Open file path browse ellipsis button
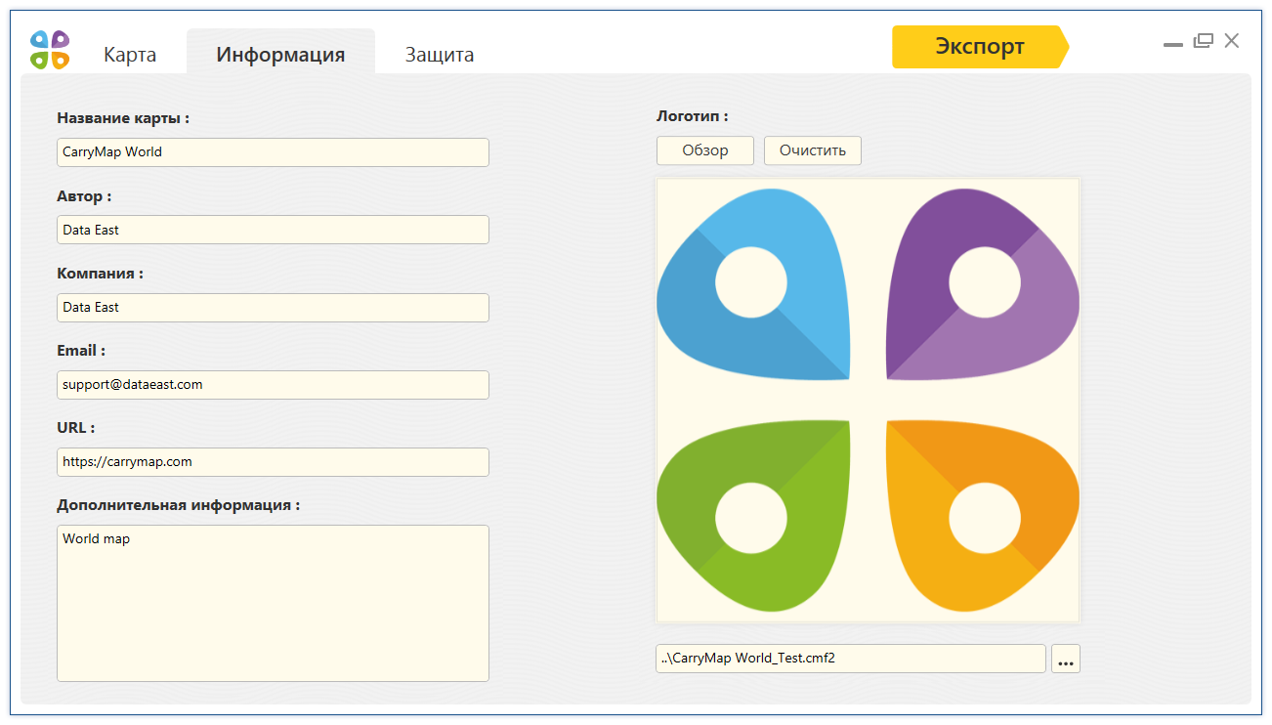The width and height of the screenshot is (1272, 725). tap(1066, 660)
